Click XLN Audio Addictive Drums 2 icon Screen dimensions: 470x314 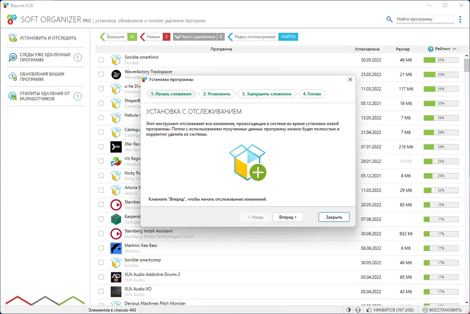(x=116, y=277)
